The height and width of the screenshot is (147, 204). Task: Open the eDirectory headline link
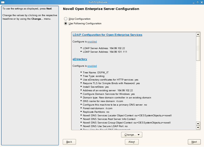click(80, 59)
